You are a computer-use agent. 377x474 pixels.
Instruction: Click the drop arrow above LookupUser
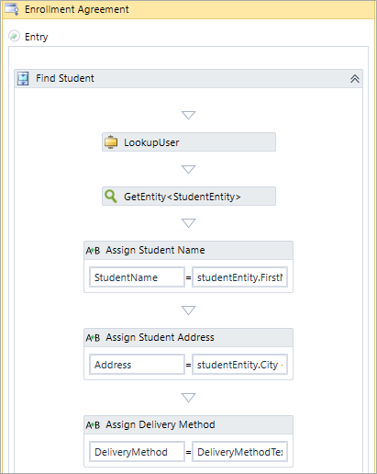[188, 115]
